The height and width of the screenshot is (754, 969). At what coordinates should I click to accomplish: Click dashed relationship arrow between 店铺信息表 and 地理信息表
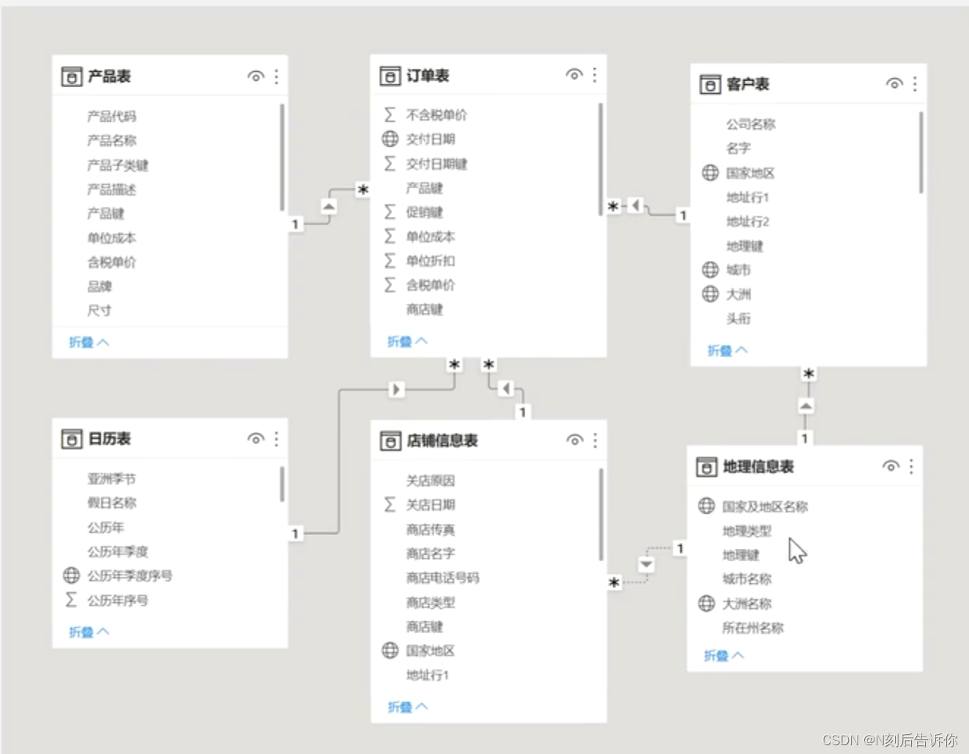coord(646,564)
